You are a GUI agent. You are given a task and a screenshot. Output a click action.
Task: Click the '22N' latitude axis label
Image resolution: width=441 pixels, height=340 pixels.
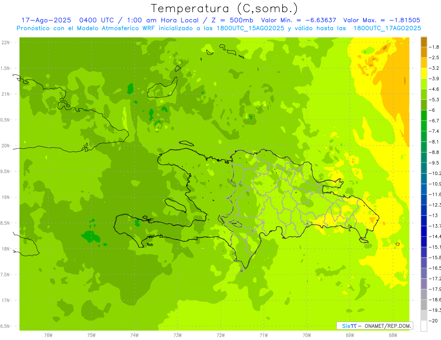[6, 43]
